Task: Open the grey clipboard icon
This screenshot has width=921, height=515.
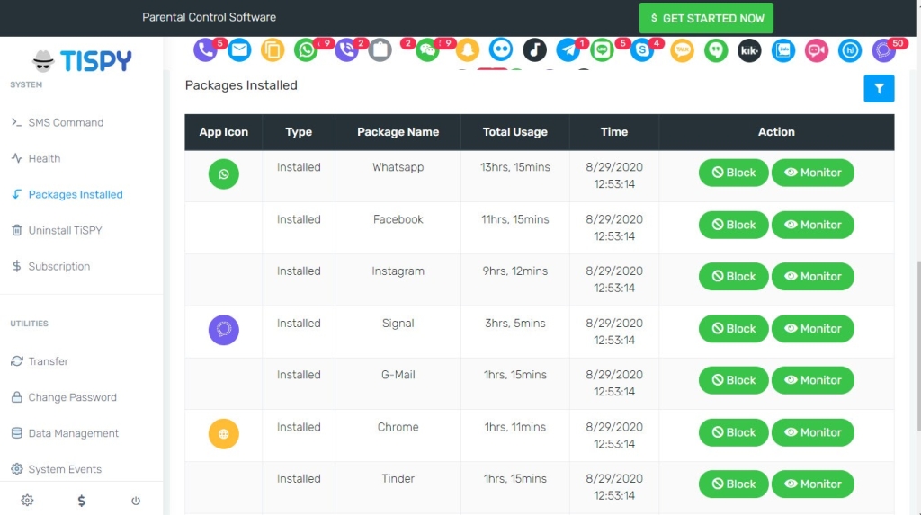Action: click(x=380, y=50)
